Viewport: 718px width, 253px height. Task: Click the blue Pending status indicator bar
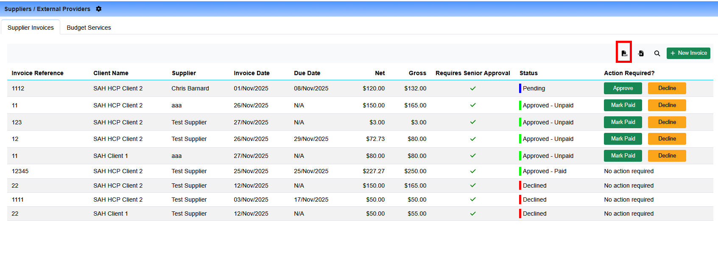[x=520, y=88]
